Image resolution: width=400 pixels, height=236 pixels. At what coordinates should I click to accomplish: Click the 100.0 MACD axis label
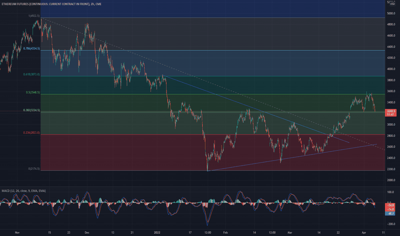pyautogui.click(x=391, y=192)
